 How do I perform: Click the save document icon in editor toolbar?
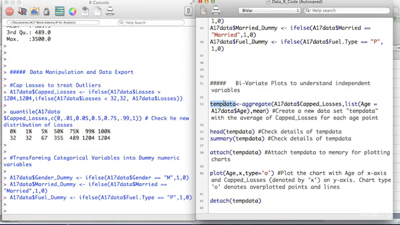click(x=204, y=10)
